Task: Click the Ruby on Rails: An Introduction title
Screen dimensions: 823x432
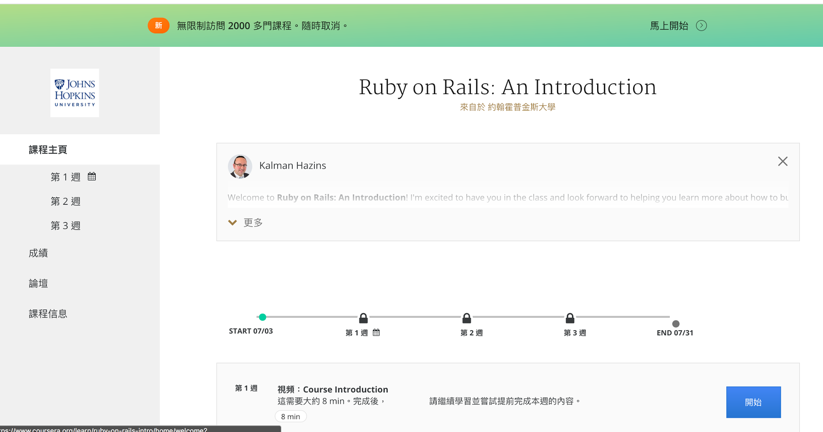Action: [x=508, y=87]
